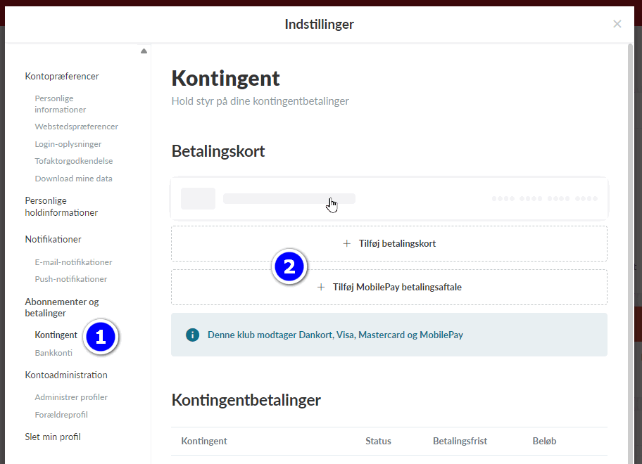This screenshot has width=642, height=464.
Task: Open Personlige holdinformationer
Action: point(61,207)
